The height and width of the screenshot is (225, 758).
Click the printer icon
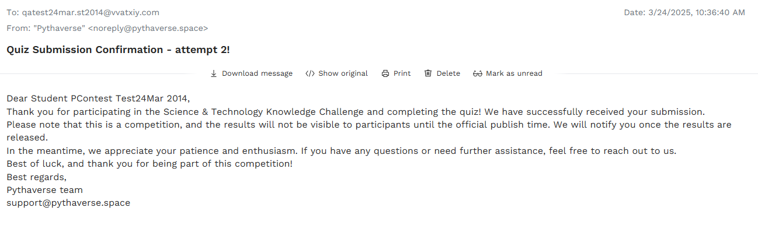pyautogui.click(x=385, y=73)
